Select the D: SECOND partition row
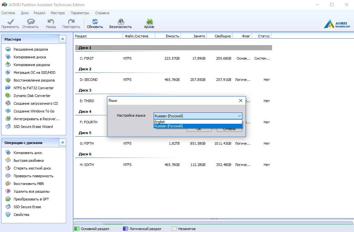Screen dimensions: 354x232 (173, 80)
